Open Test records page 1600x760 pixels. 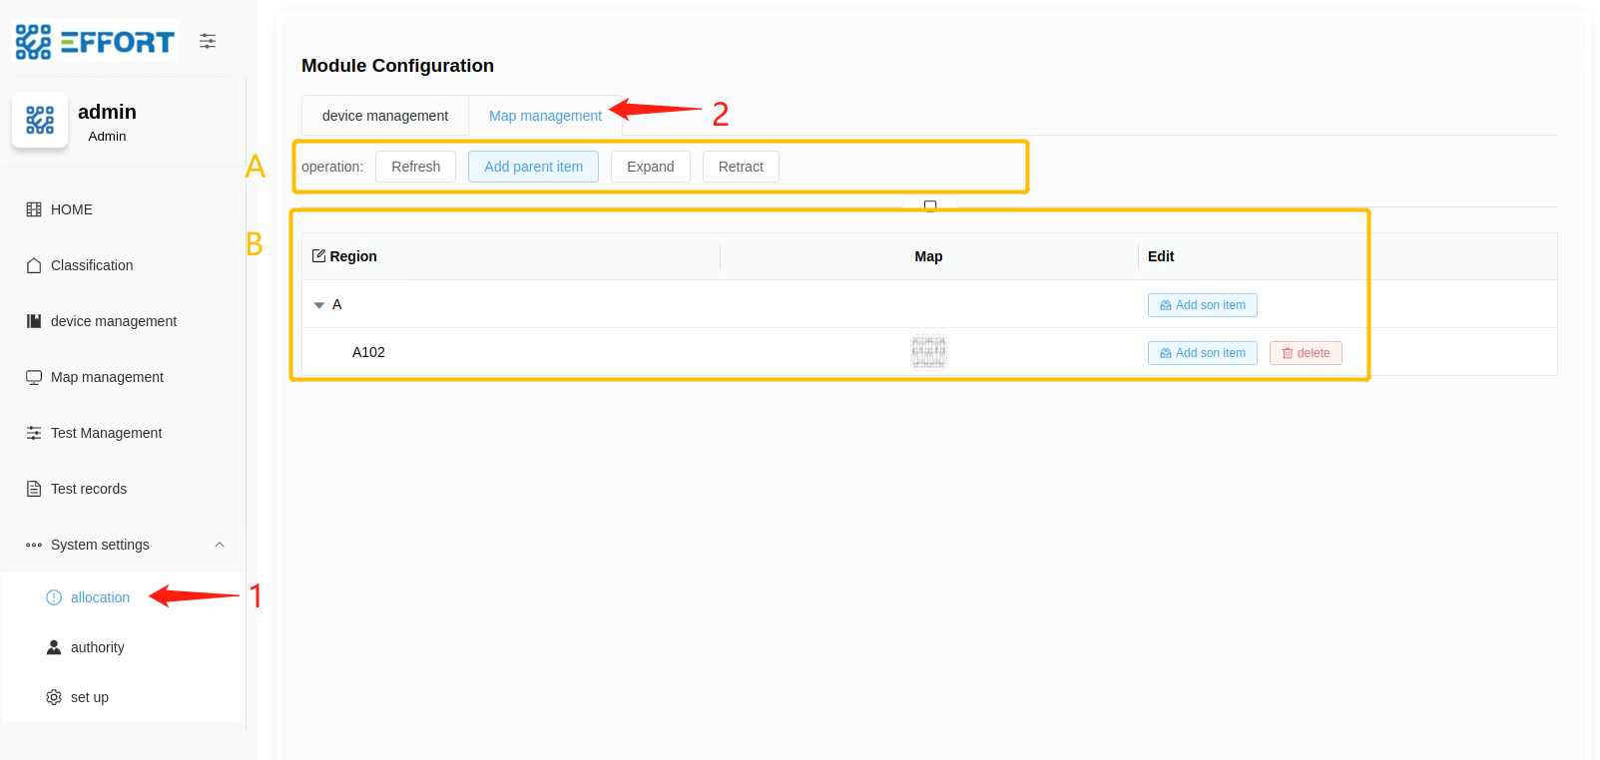[x=88, y=489]
